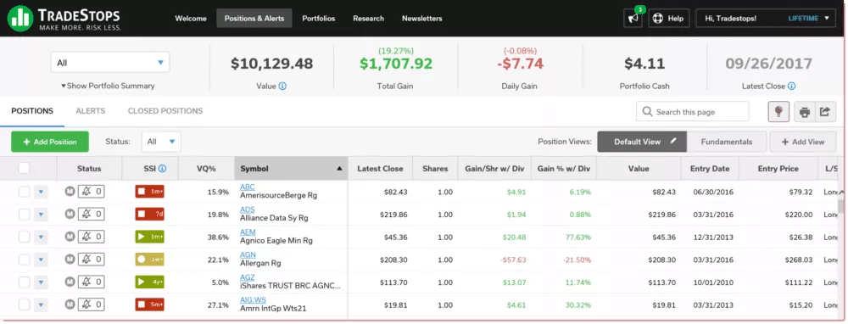Toggle the select-all checkbox in header
The image size is (848, 324).
pyautogui.click(x=24, y=168)
